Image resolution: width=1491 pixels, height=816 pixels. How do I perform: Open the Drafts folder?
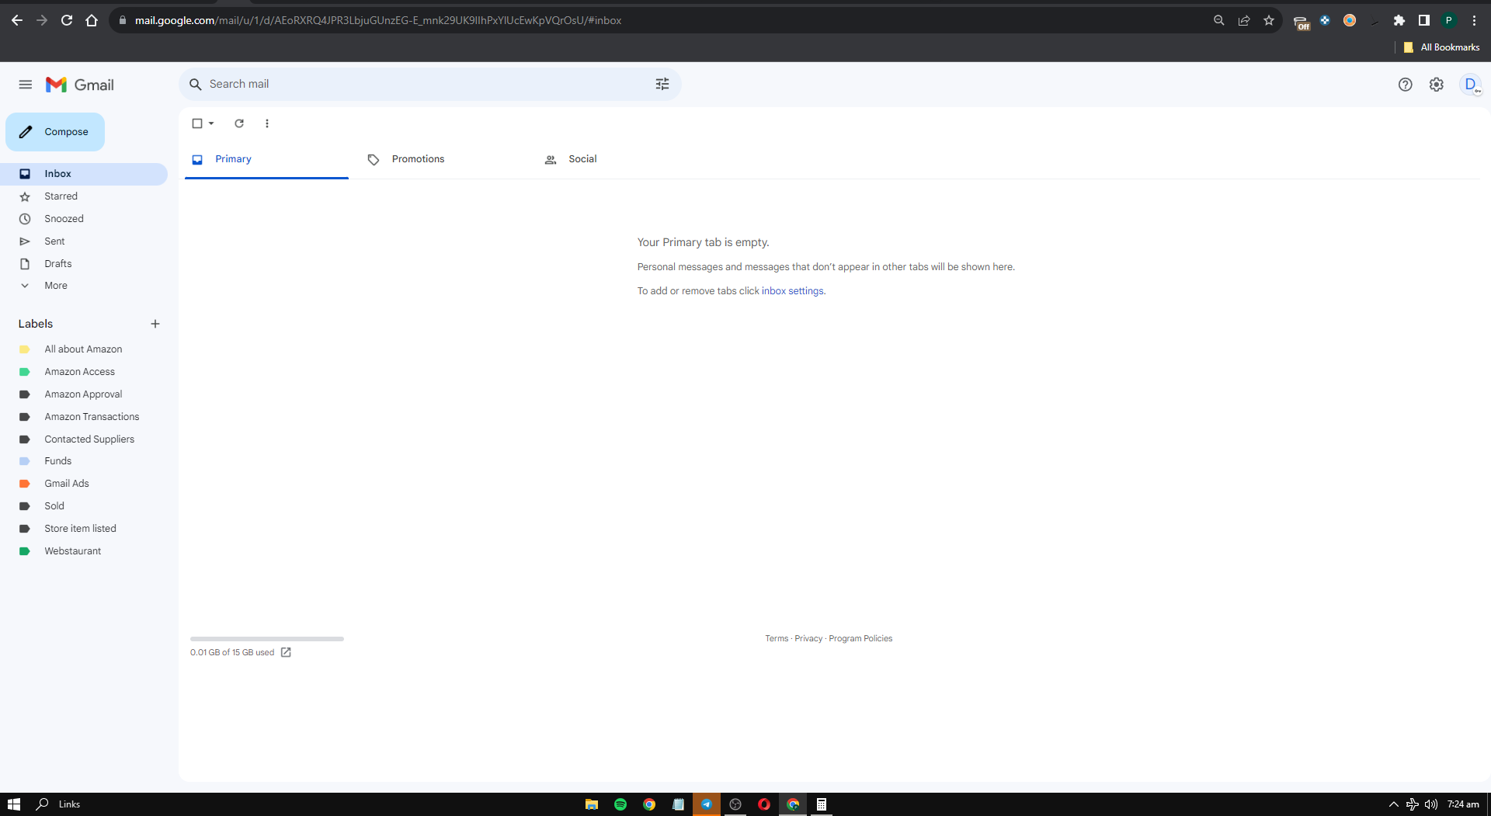coord(84,264)
